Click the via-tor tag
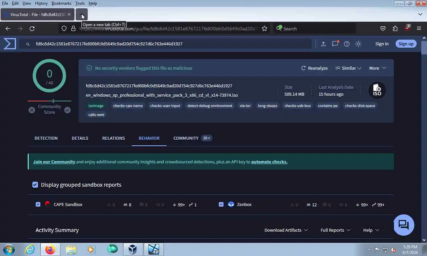The image size is (427, 256). (x=245, y=106)
